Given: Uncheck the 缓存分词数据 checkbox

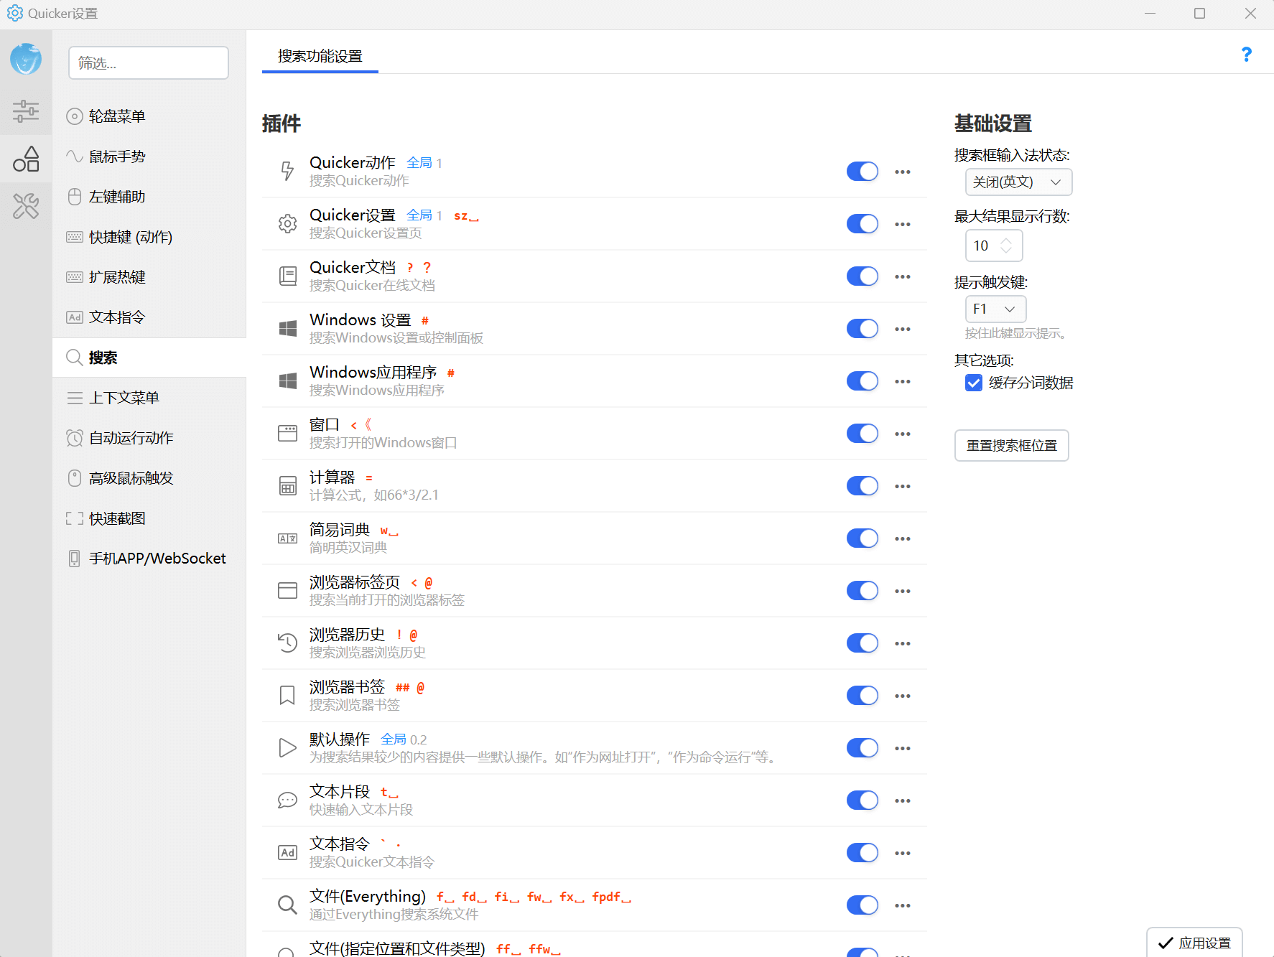Looking at the screenshot, I should coord(974,383).
